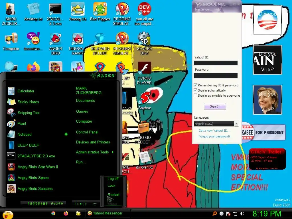Image resolution: width=292 pixels, height=219 pixels.
Task: Open Control Panel from Start menu
Action: click(87, 132)
